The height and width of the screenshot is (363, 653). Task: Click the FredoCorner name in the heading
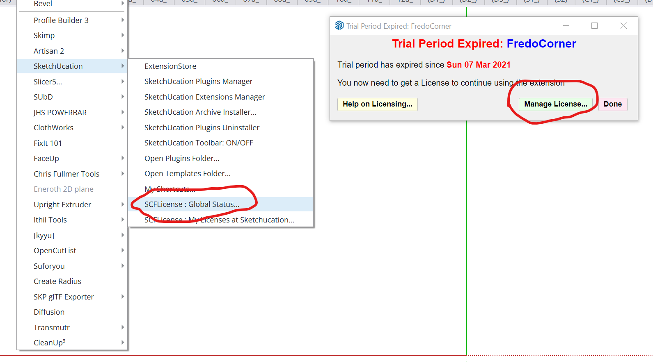[541, 44]
